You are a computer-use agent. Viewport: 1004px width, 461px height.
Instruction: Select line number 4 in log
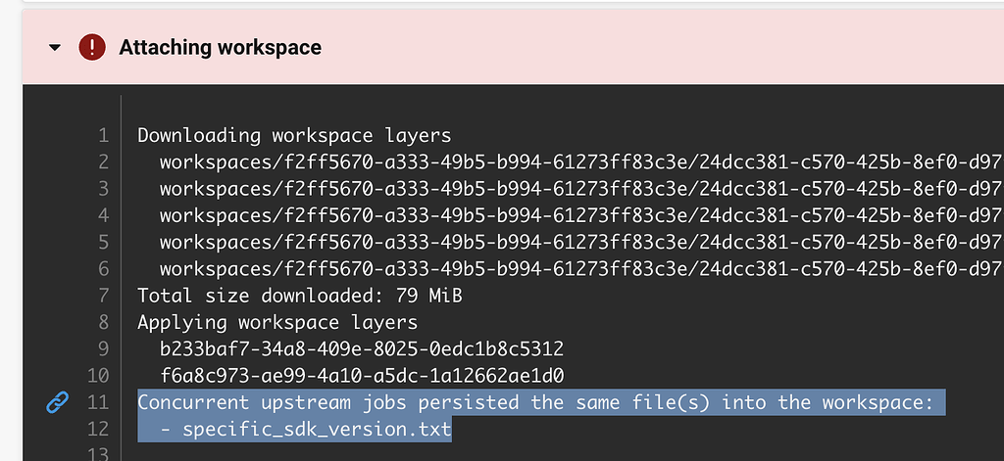(x=103, y=215)
